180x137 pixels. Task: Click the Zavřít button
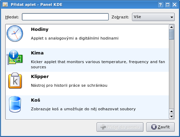click(x=161, y=127)
